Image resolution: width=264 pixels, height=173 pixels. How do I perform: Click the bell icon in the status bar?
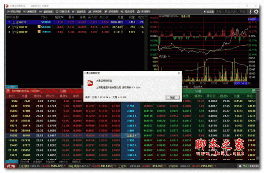pos(240,166)
